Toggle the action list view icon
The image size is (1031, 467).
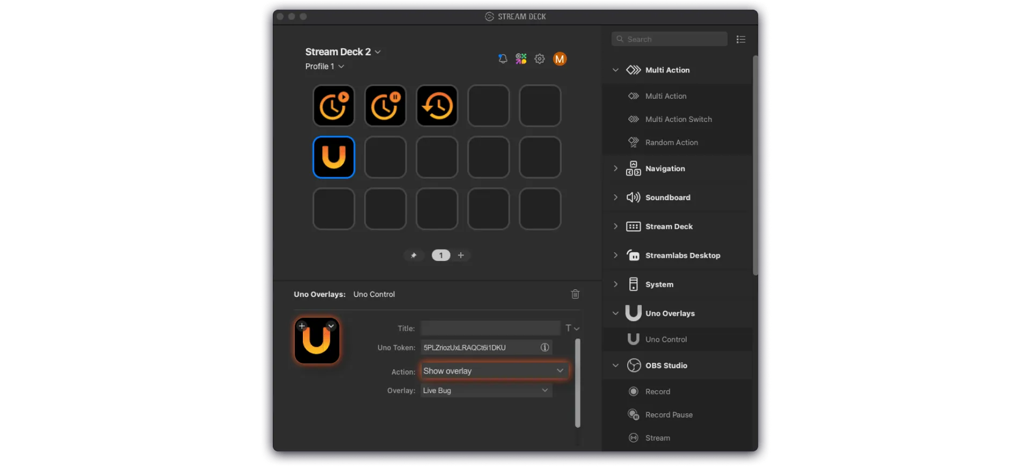click(x=741, y=39)
